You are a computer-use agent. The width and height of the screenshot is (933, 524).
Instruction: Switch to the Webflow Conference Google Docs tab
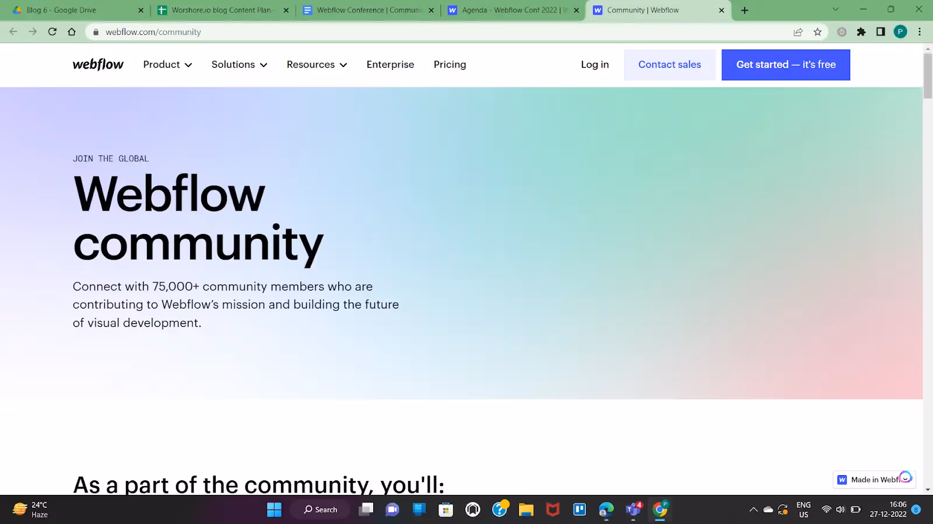(367, 10)
